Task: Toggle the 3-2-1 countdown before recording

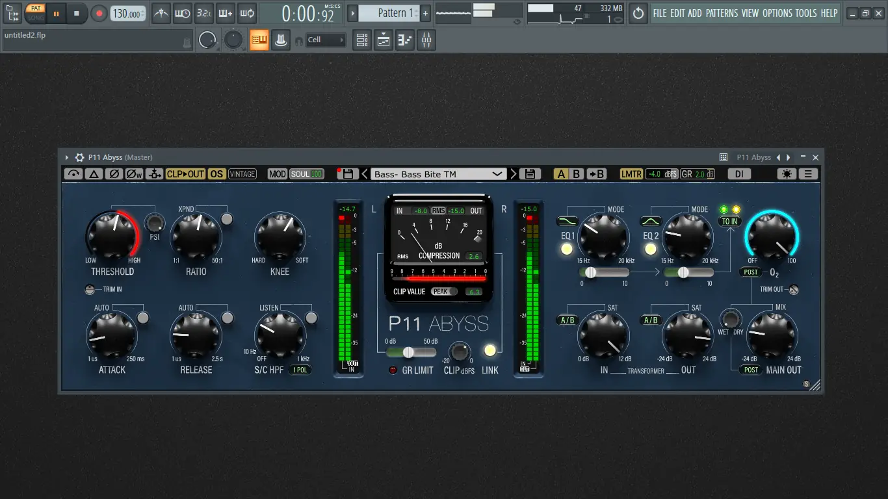Action: point(204,13)
